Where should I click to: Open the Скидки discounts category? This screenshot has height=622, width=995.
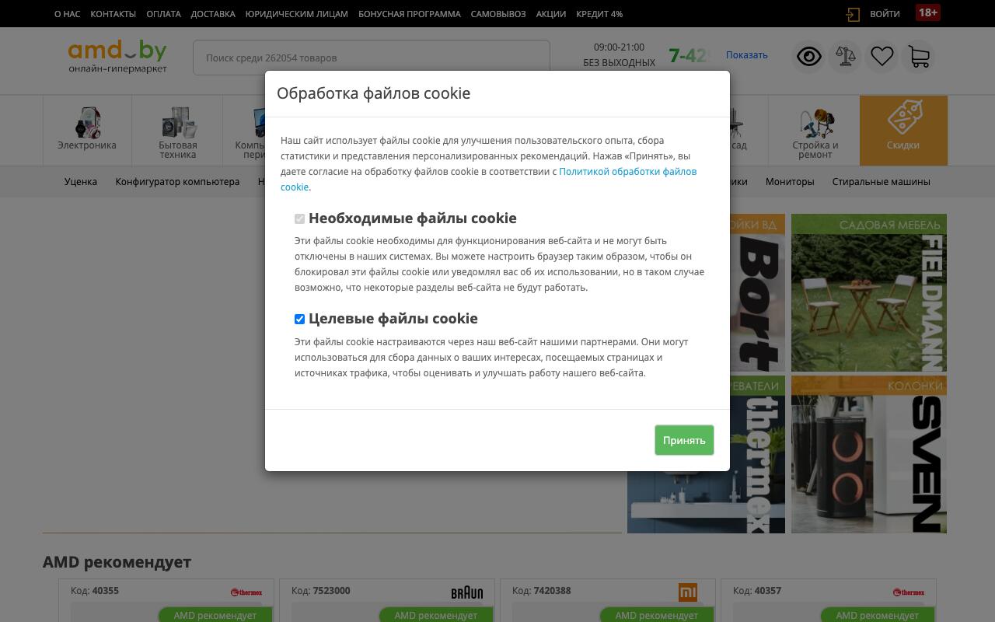tap(903, 131)
